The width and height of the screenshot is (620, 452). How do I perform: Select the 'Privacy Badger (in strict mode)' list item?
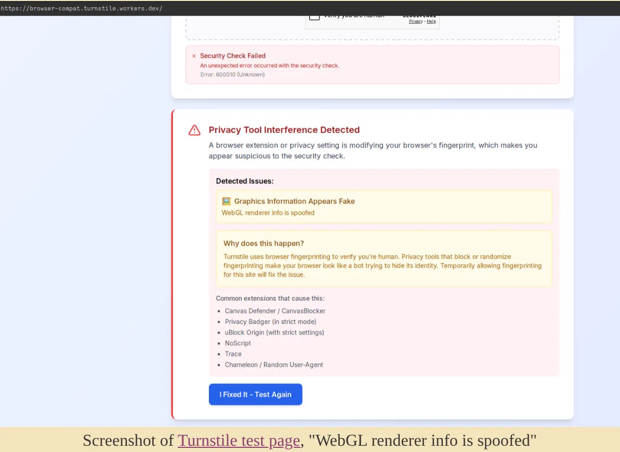tap(270, 322)
